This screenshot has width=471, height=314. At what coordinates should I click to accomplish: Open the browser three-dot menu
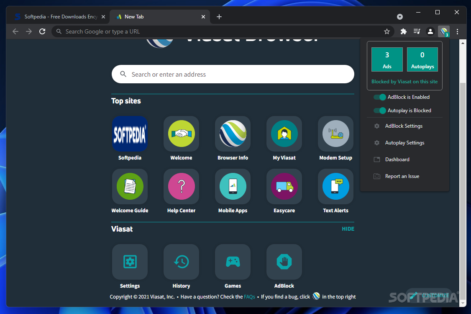(x=457, y=31)
